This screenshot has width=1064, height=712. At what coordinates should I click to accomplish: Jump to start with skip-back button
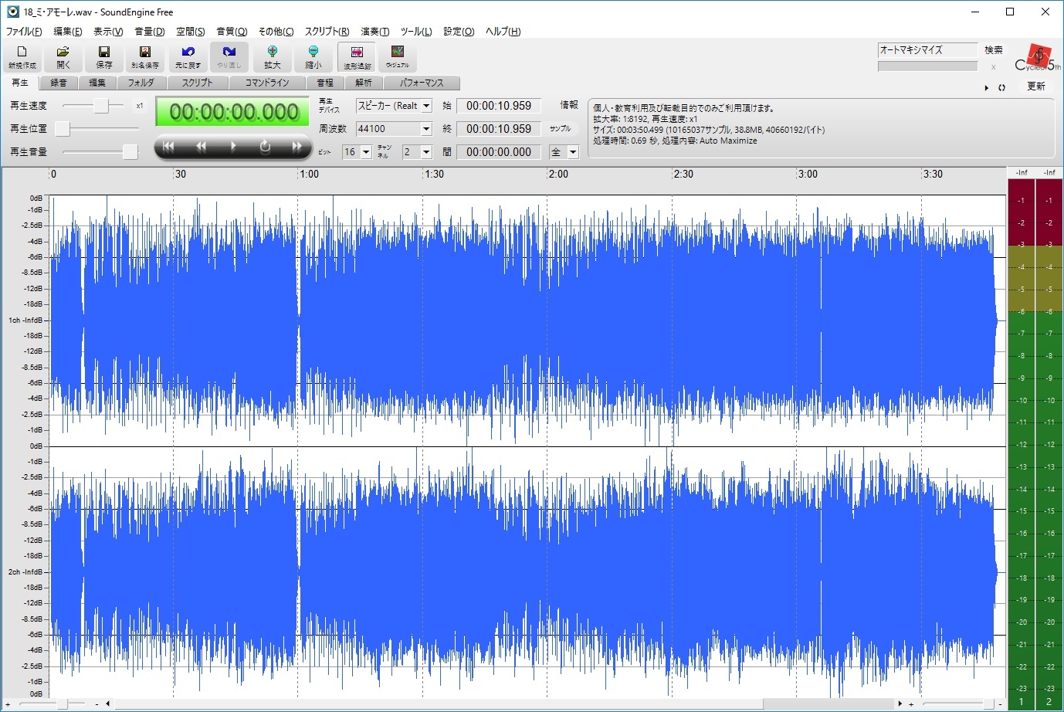(168, 147)
